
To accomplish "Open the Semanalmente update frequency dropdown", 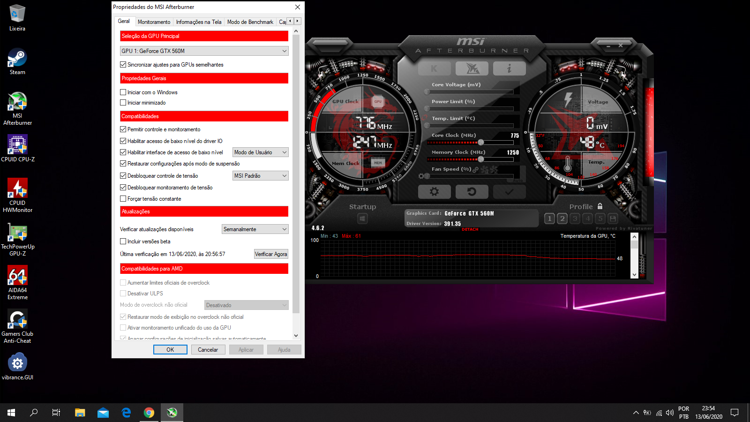I will [255, 229].
